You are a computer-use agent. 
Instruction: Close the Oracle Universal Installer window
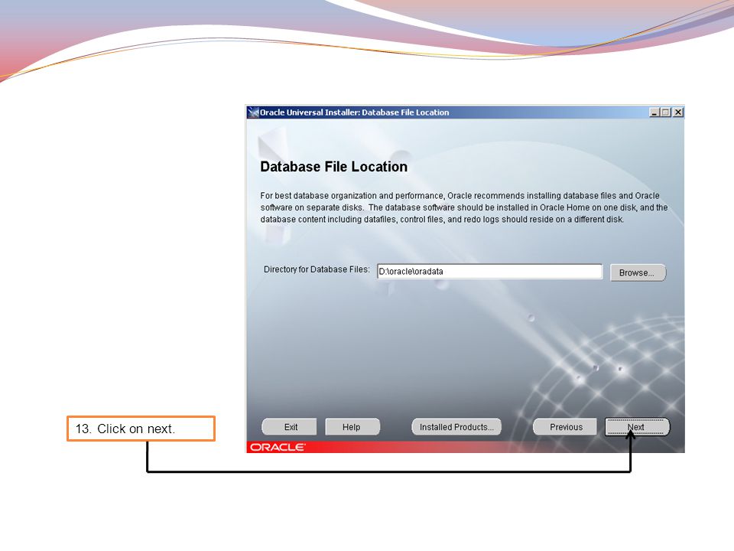pos(678,112)
